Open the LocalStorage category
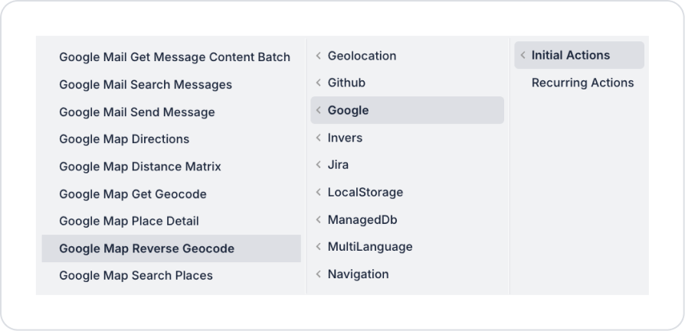685x331 pixels. 365,193
